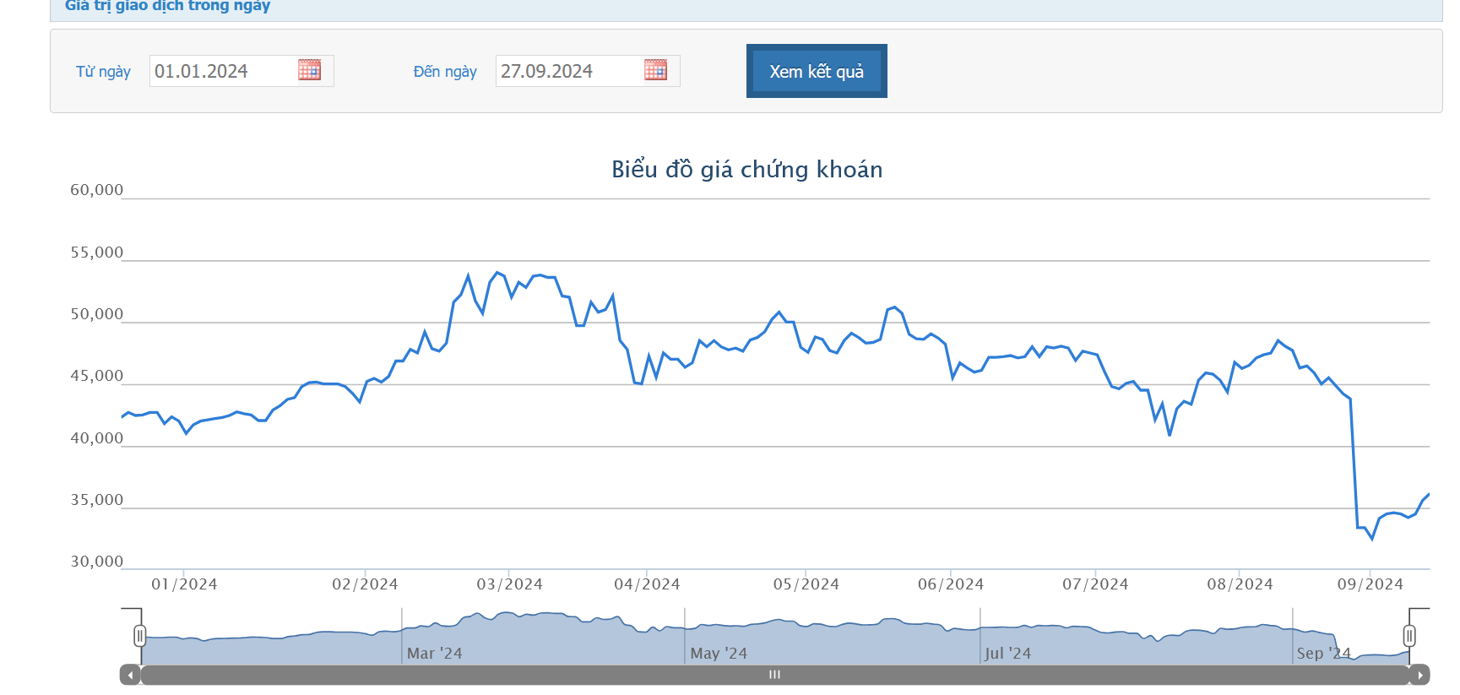
Task: Click the Sep '24 marker in the navigator
Action: pyautogui.click(x=1323, y=654)
